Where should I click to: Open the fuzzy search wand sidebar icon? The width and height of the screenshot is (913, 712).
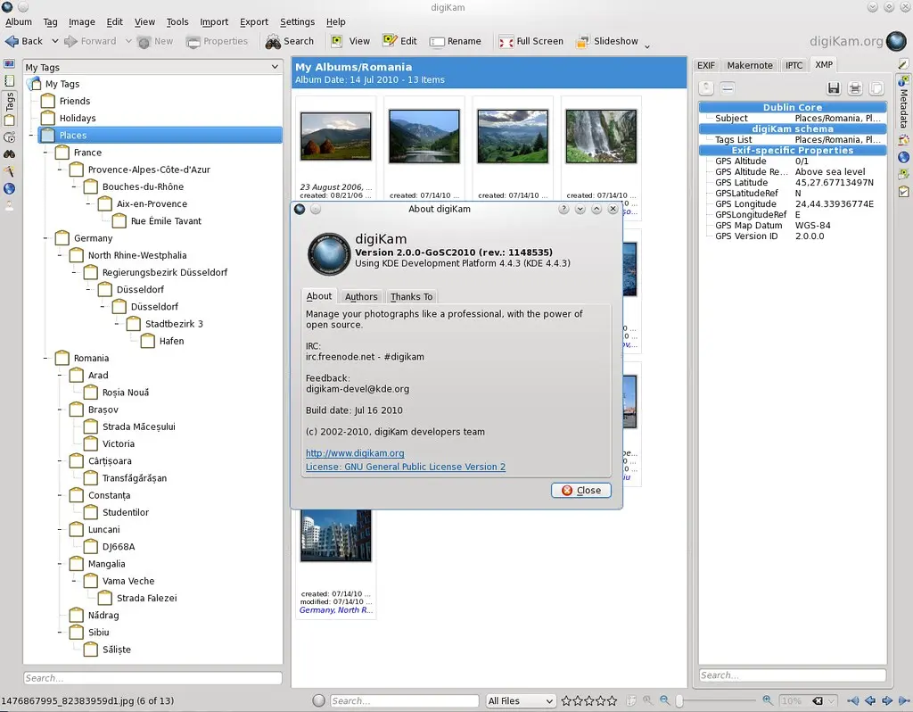pyautogui.click(x=9, y=171)
